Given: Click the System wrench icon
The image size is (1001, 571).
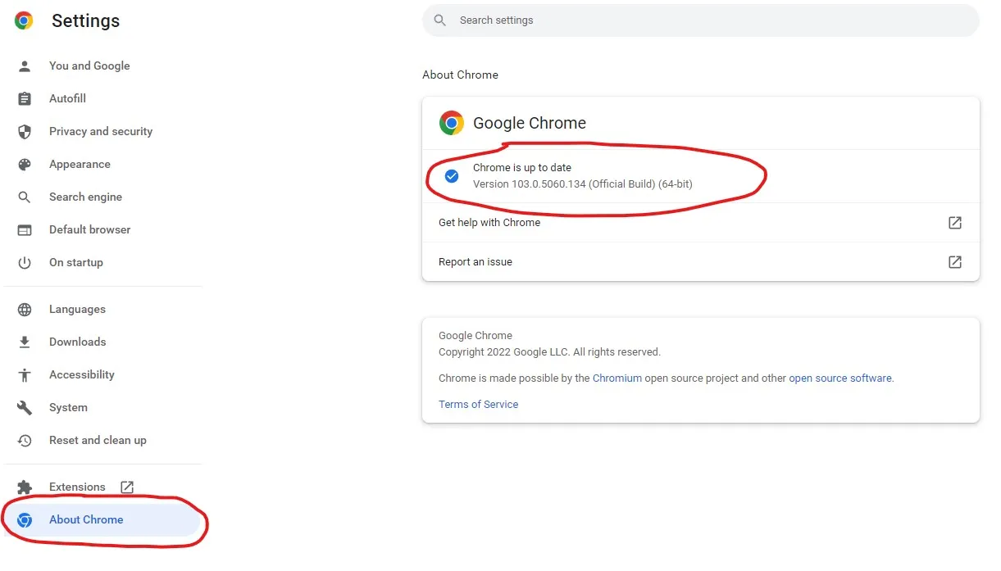Looking at the screenshot, I should [x=25, y=408].
